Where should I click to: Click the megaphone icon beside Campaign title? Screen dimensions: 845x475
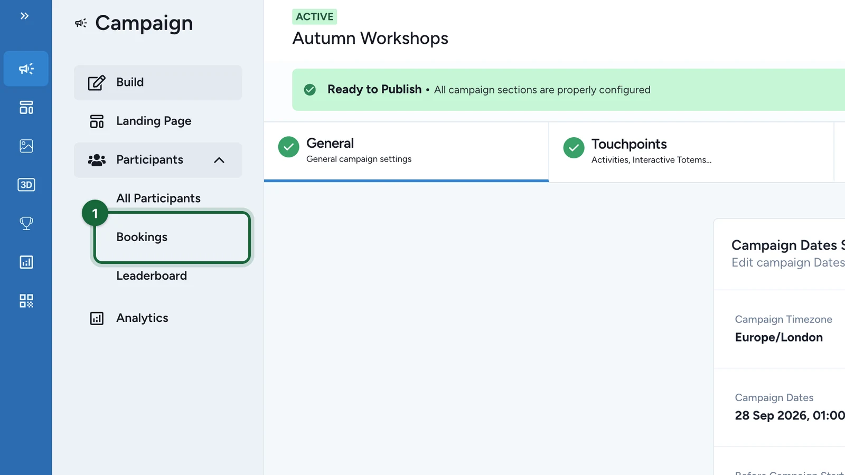[x=81, y=23]
